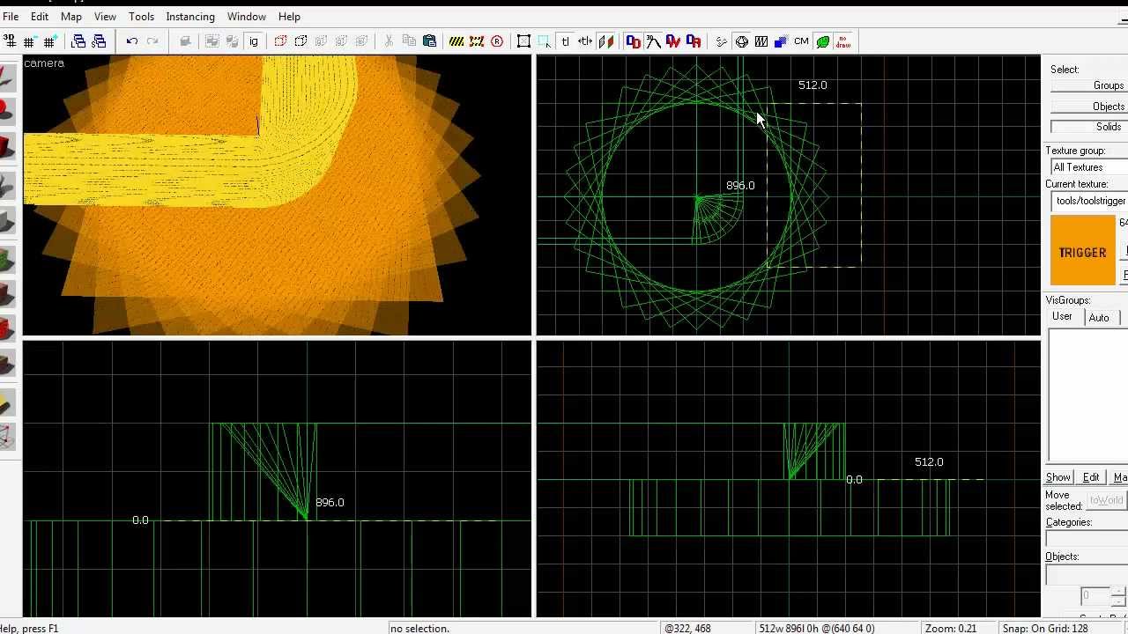Switch to the User VisGroups tab

tap(1062, 317)
